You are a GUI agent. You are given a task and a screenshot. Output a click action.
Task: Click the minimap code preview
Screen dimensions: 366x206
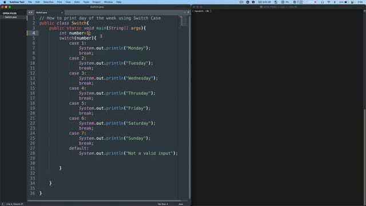coord(184,21)
